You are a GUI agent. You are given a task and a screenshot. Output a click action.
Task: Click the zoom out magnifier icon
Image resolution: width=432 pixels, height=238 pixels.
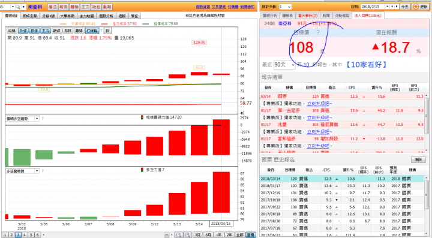pos(179,235)
